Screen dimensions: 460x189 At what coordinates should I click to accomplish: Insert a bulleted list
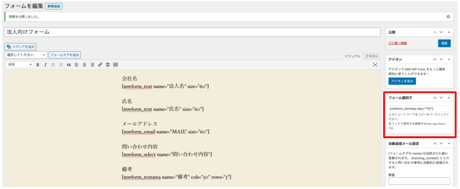pos(53,65)
